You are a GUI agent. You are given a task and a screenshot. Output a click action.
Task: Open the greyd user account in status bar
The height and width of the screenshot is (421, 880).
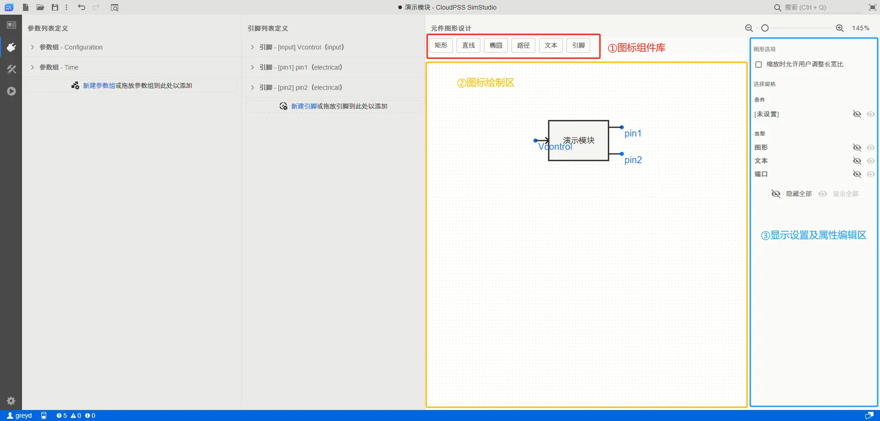pos(20,416)
